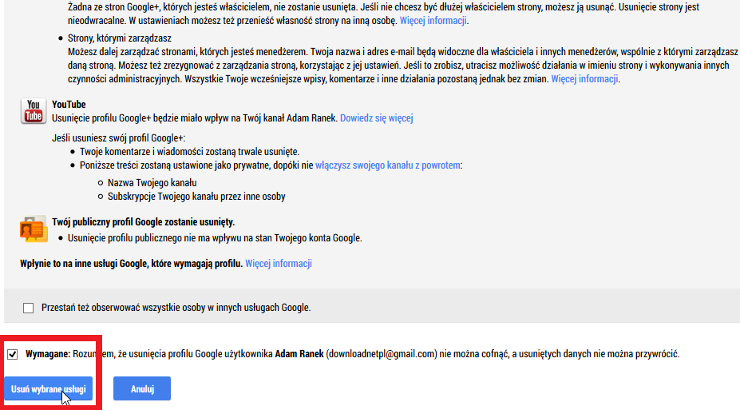This screenshot has width=740, height=410.
Task: Enable the 'Przestań też obserwować wszystkie osoby' checkbox
Action: [28, 308]
